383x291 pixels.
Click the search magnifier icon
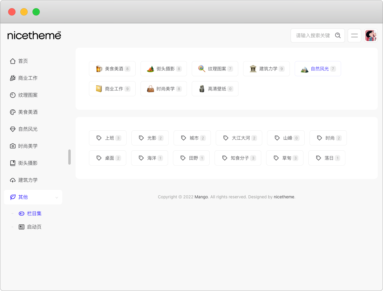pyautogui.click(x=338, y=36)
